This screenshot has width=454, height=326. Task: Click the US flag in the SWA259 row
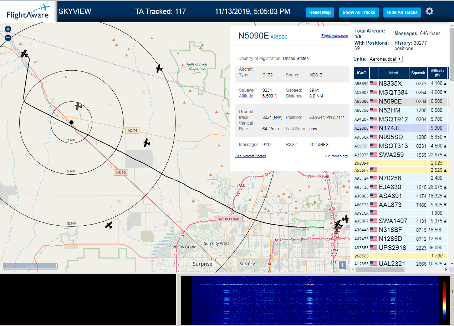(x=374, y=155)
